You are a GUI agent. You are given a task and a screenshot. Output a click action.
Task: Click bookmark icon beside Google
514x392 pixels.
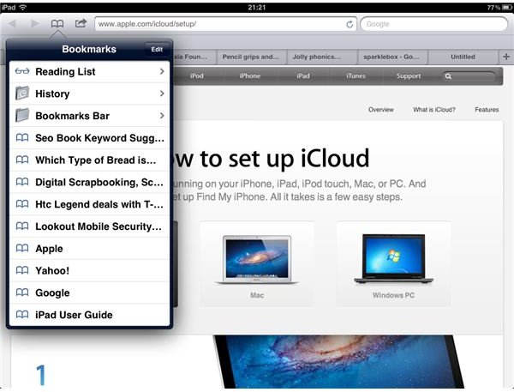click(22, 292)
